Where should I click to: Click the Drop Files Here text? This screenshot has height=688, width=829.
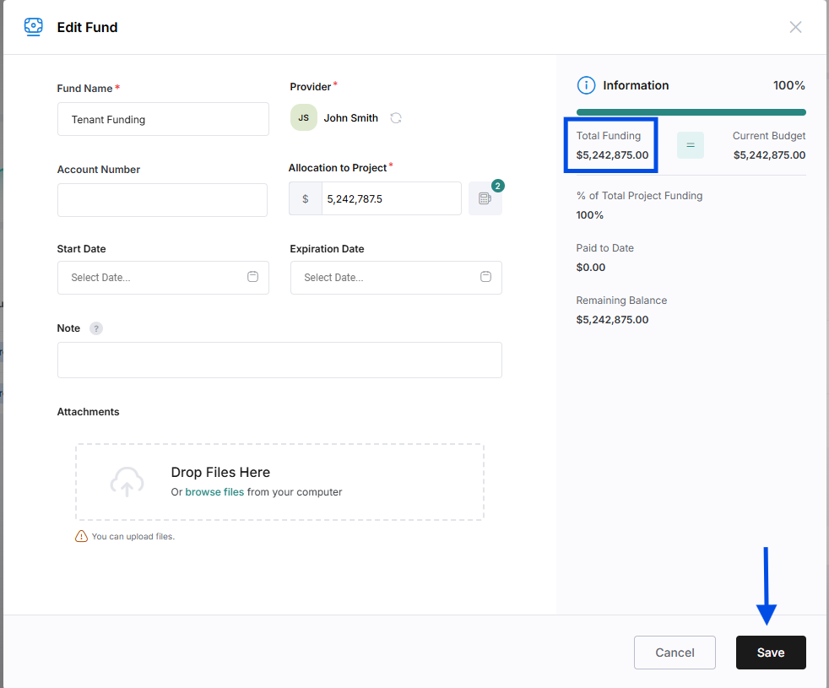point(220,472)
